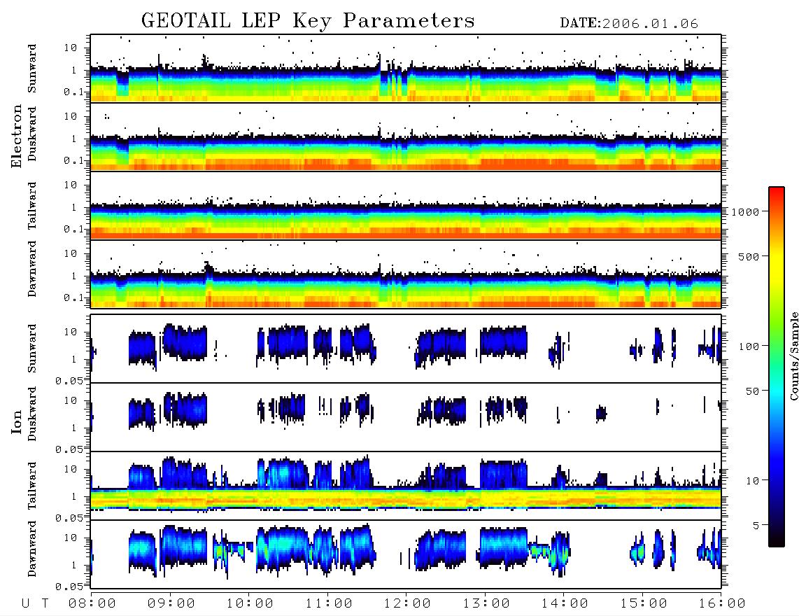Image resolution: width=799 pixels, height=616 pixels.
Task: Click the 'Ion' group axis label
Action: 17,421
